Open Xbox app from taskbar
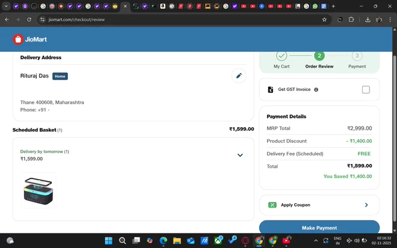Viewport: 397px width, 248px height. (218, 240)
